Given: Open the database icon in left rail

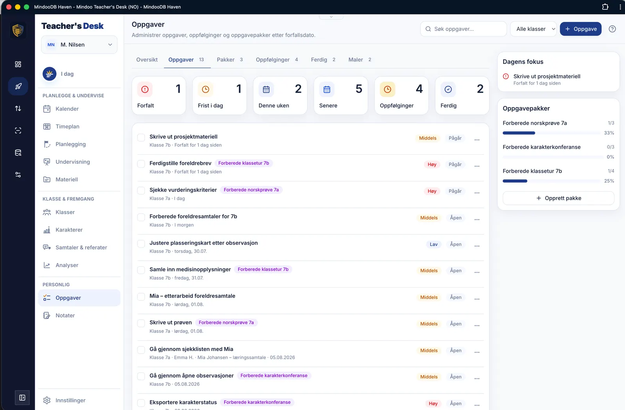Looking at the screenshot, I should 18,152.
